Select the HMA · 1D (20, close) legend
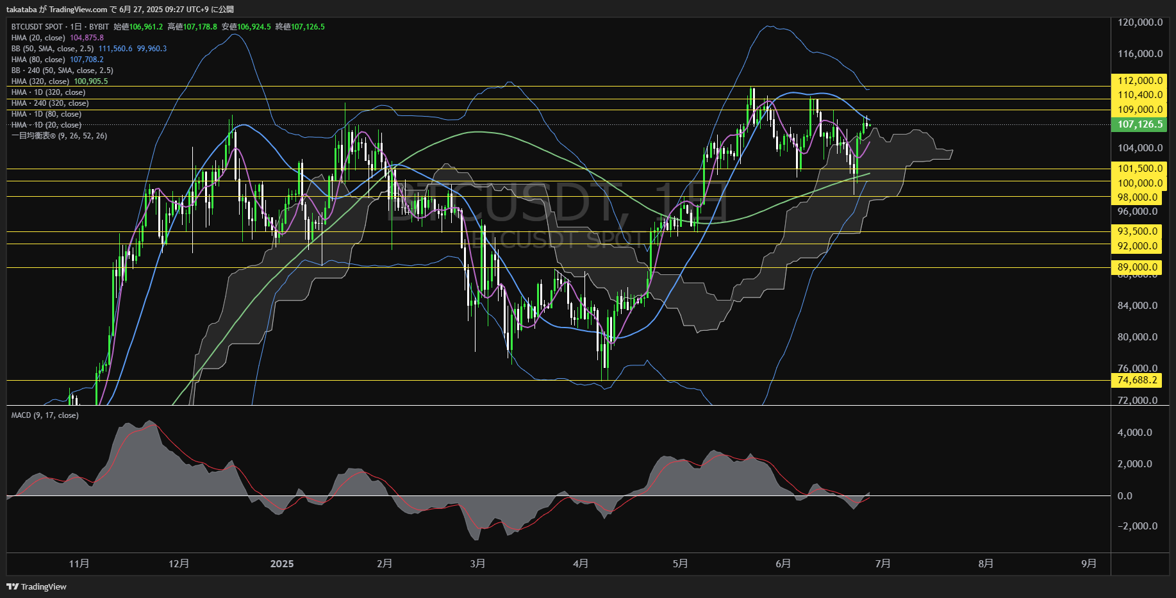Image resolution: width=1176 pixels, height=598 pixels. (x=46, y=125)
